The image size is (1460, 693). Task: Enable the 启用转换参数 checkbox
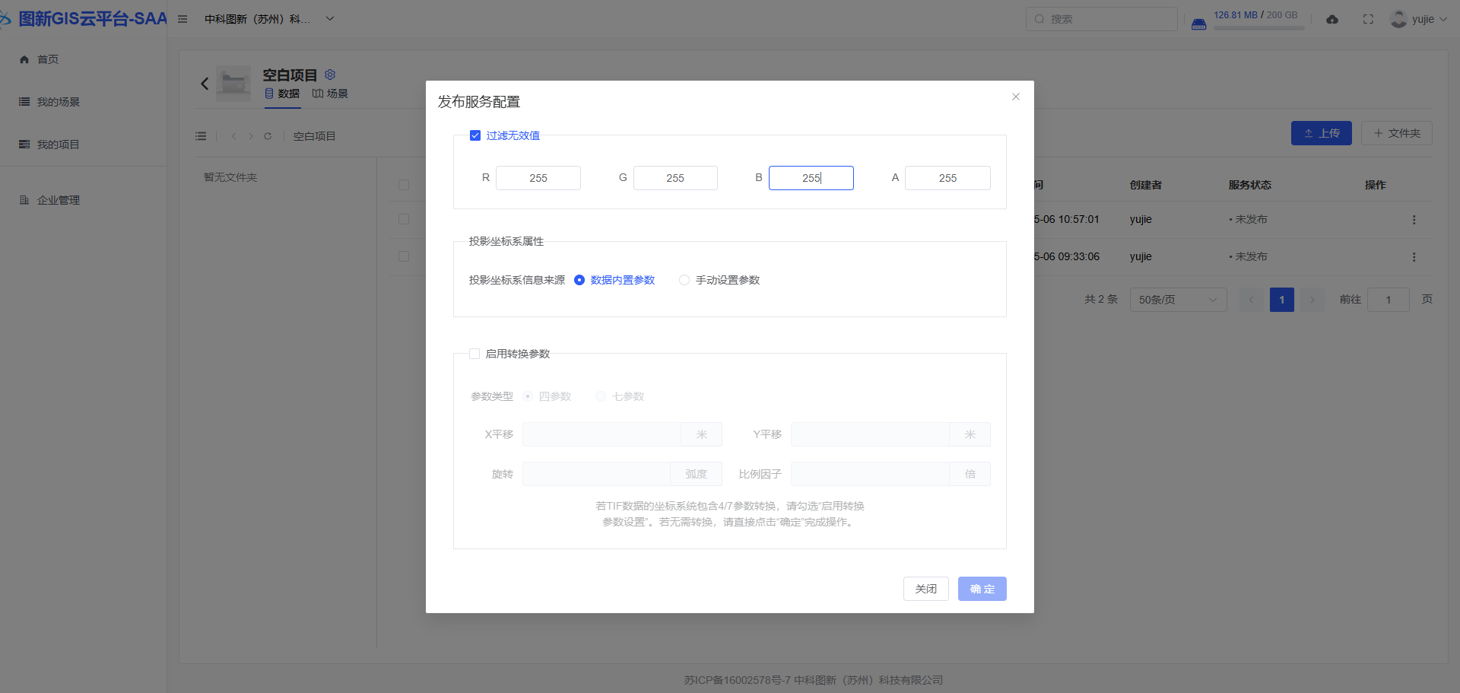tap(474, 354)
